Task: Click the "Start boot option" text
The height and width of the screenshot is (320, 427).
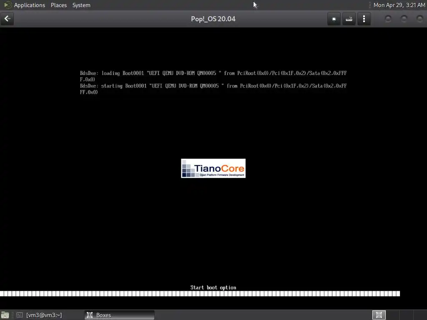Action: 213,287
